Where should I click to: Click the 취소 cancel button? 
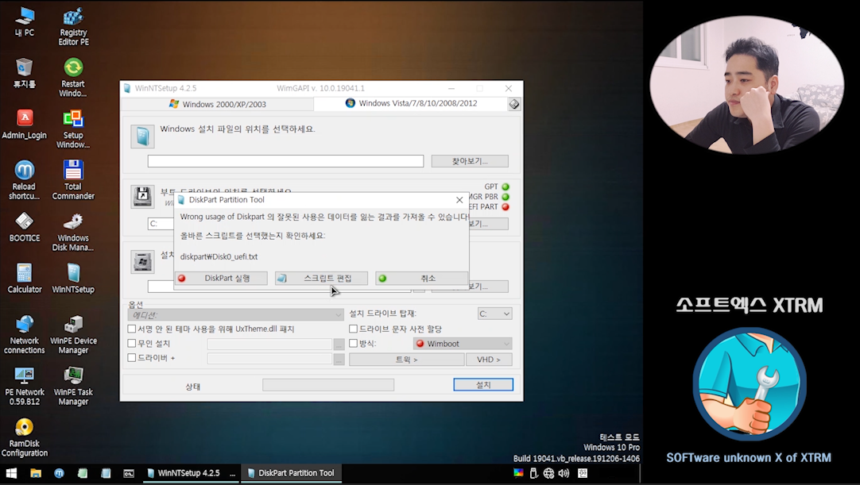coord(422,279)
